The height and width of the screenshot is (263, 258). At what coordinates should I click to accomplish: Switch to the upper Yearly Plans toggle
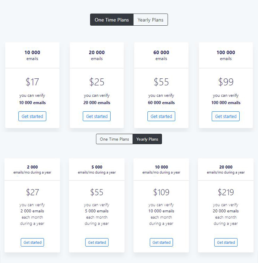[x=150, y=20]
